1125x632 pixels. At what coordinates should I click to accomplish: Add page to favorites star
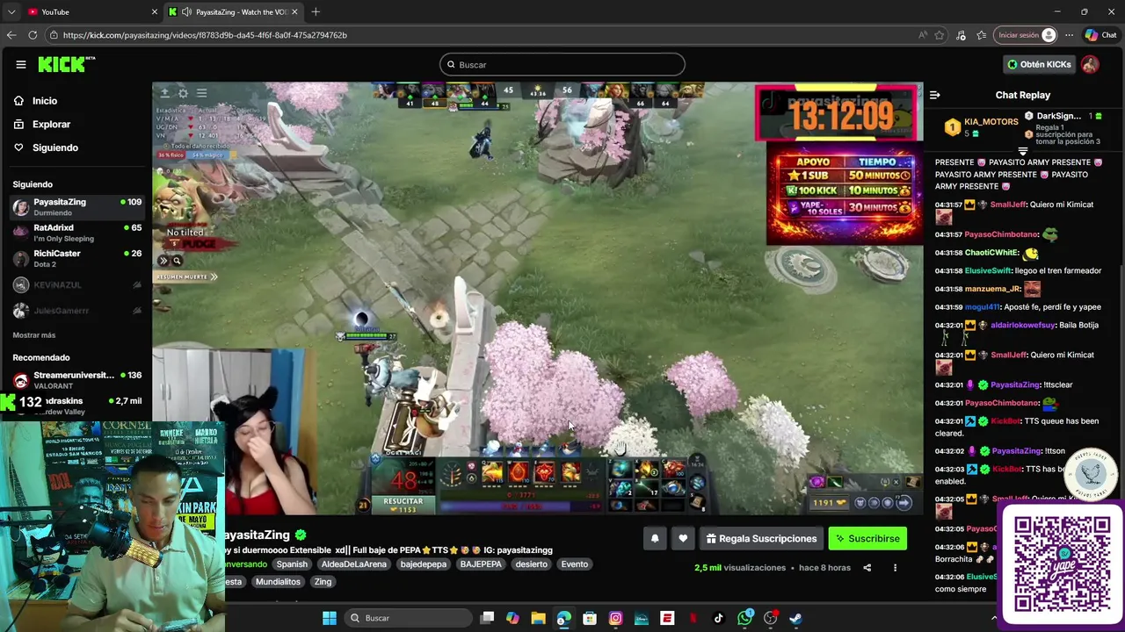coord(940,35)
